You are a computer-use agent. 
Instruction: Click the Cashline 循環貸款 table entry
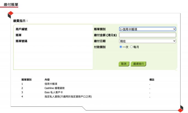[55, 88]
